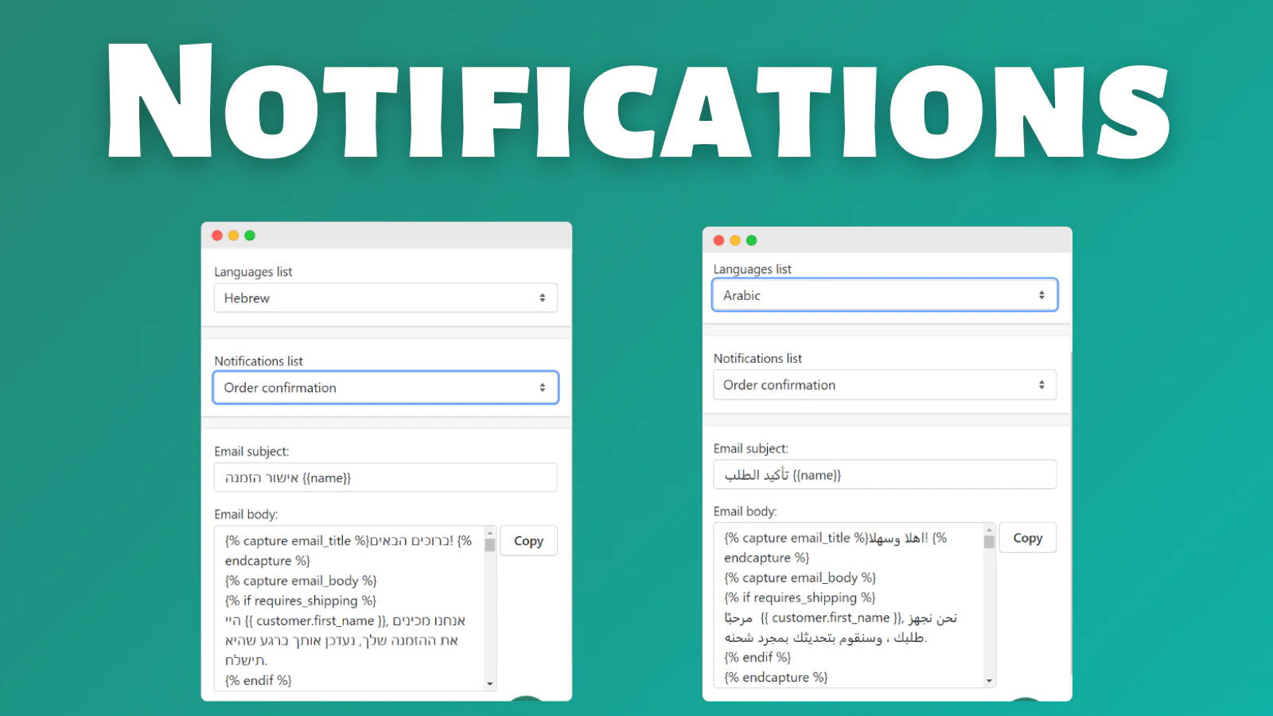Image resolution: width=1273 pixels, height=716 pixels.
Task: Click the green zoom icon on the Arabic window
Action: click(752, 239)
